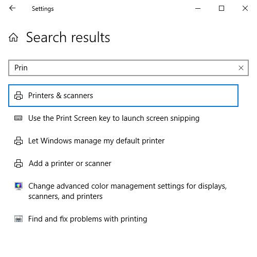257x257 pixels.
Task: Click printer icon beside Printers & scanners
Action: click(19, 96)
